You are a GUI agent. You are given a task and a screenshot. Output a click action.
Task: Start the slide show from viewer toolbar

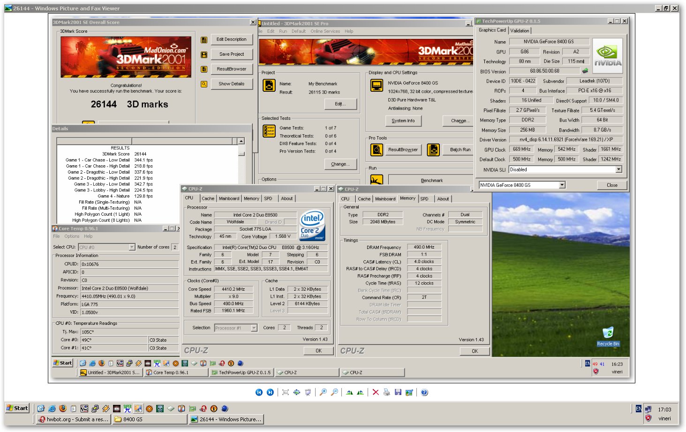pos(308,392)
